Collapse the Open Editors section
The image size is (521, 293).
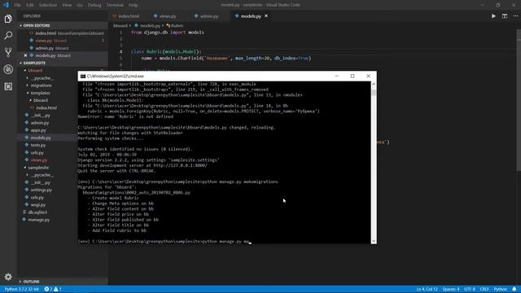pos(63,25)
